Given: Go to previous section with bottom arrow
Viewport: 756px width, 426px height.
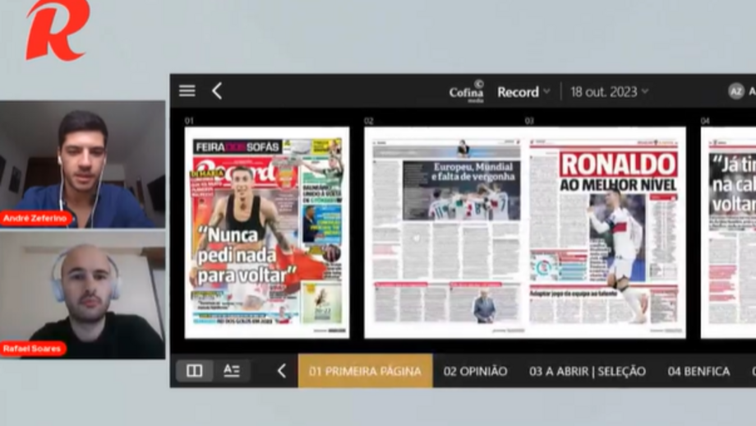Looking at the screenshot, I should coord(282,371).
